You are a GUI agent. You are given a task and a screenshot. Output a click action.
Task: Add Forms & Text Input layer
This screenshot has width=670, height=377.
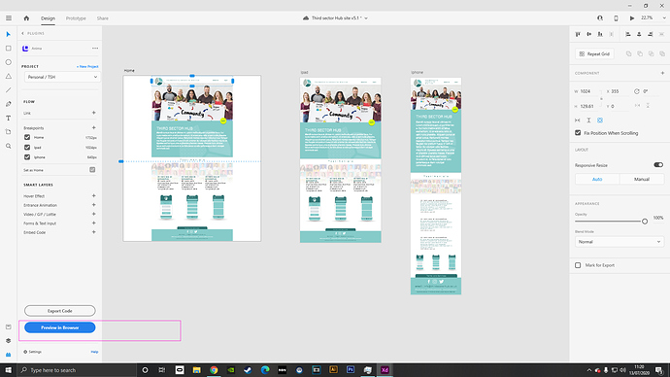(93, 223)
